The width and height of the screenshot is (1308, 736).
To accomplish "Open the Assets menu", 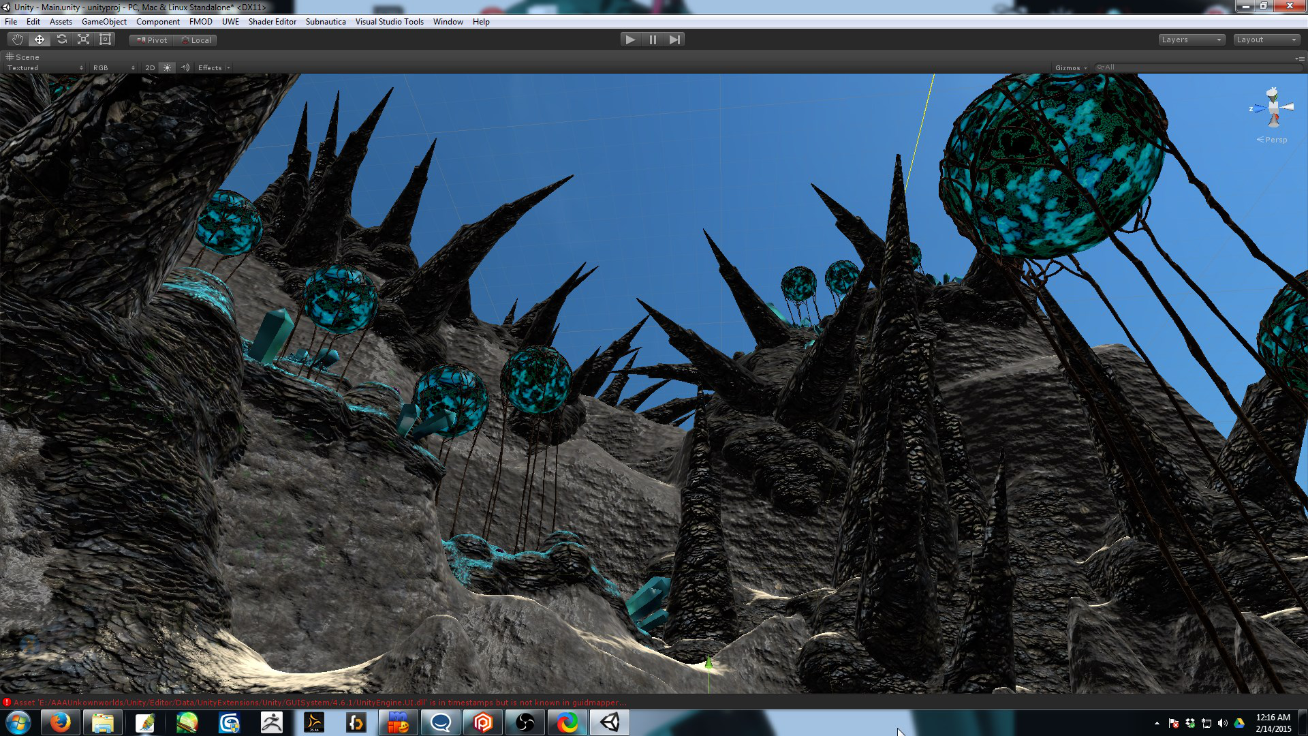I will pos(61,22).
